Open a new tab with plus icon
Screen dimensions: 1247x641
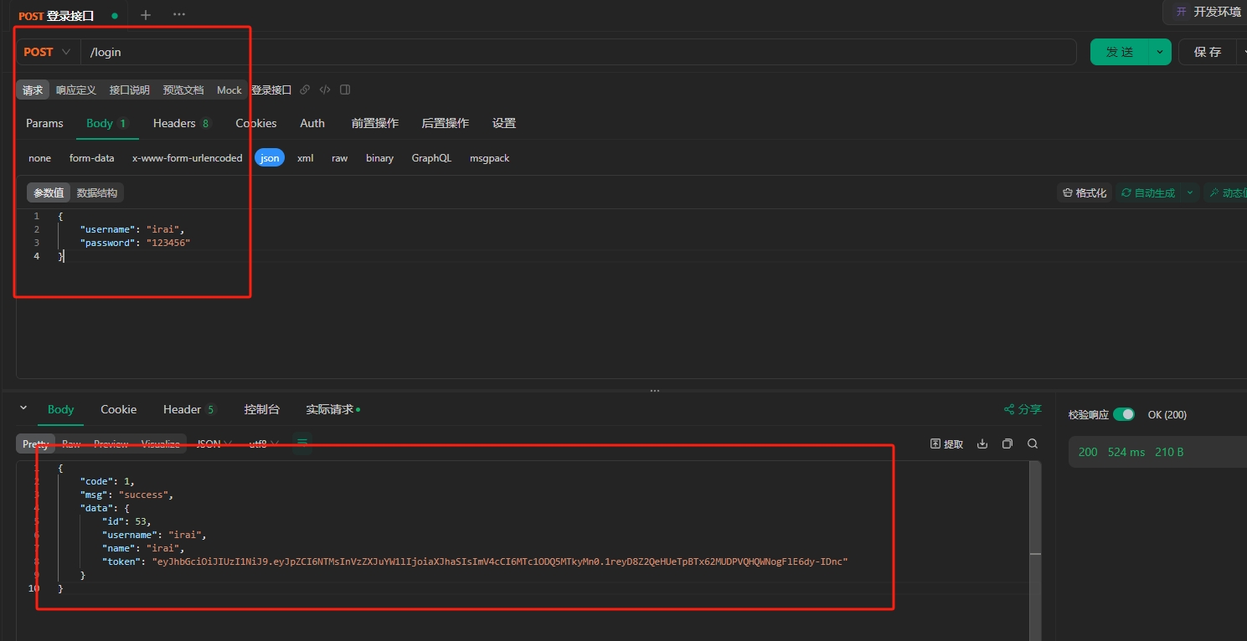click(x=146, y=15)
